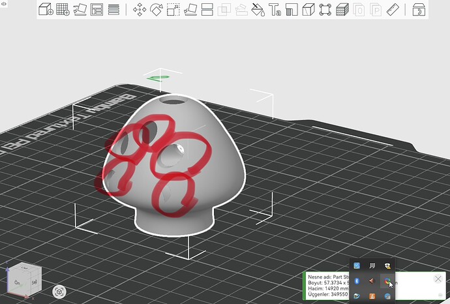Open the paint bucket Color Painting tool
The height and width of the screenshot is (304, 450).
258,10
